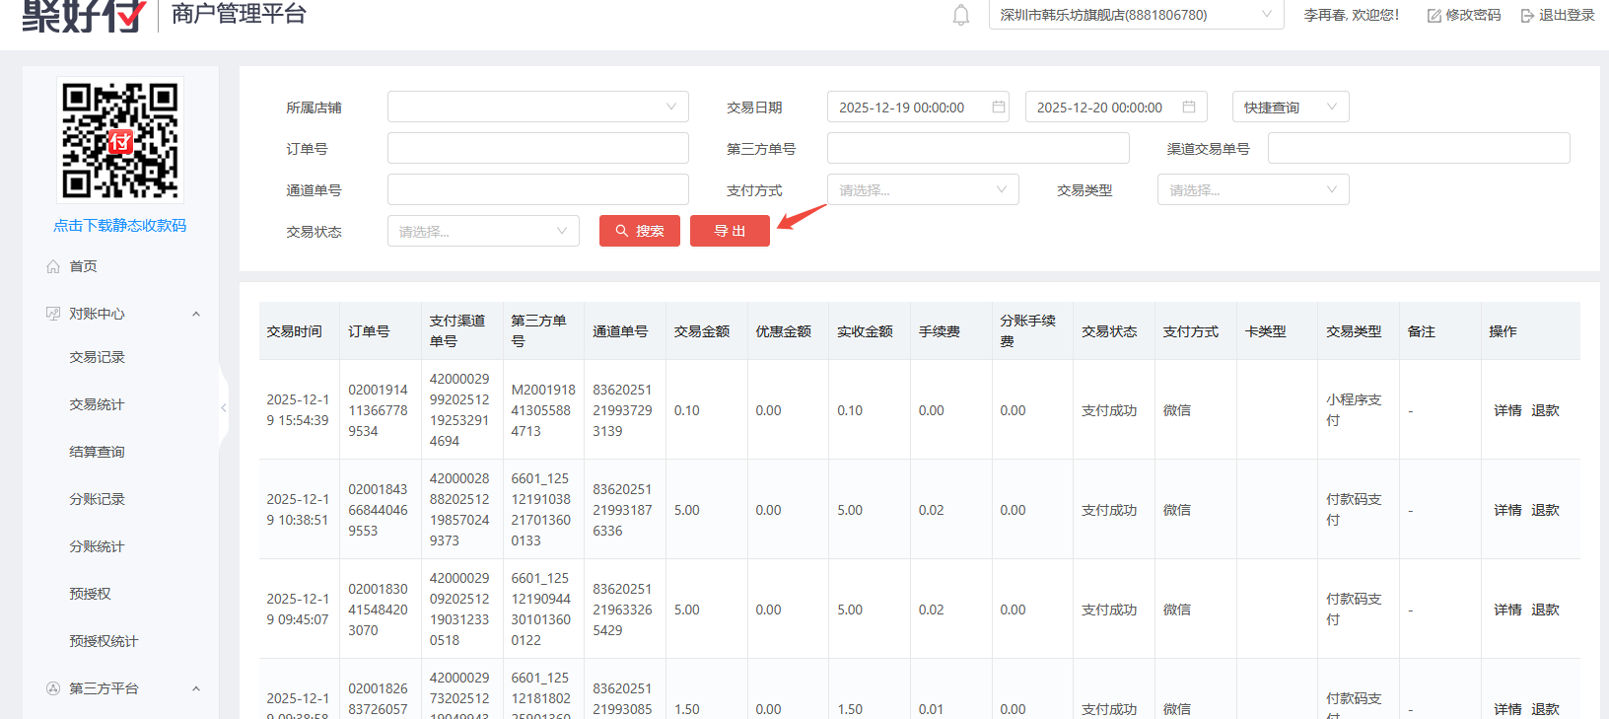1609x719 pixels.
Task: Open 交易统计 in the sidebar
Action: coord(97,404)
